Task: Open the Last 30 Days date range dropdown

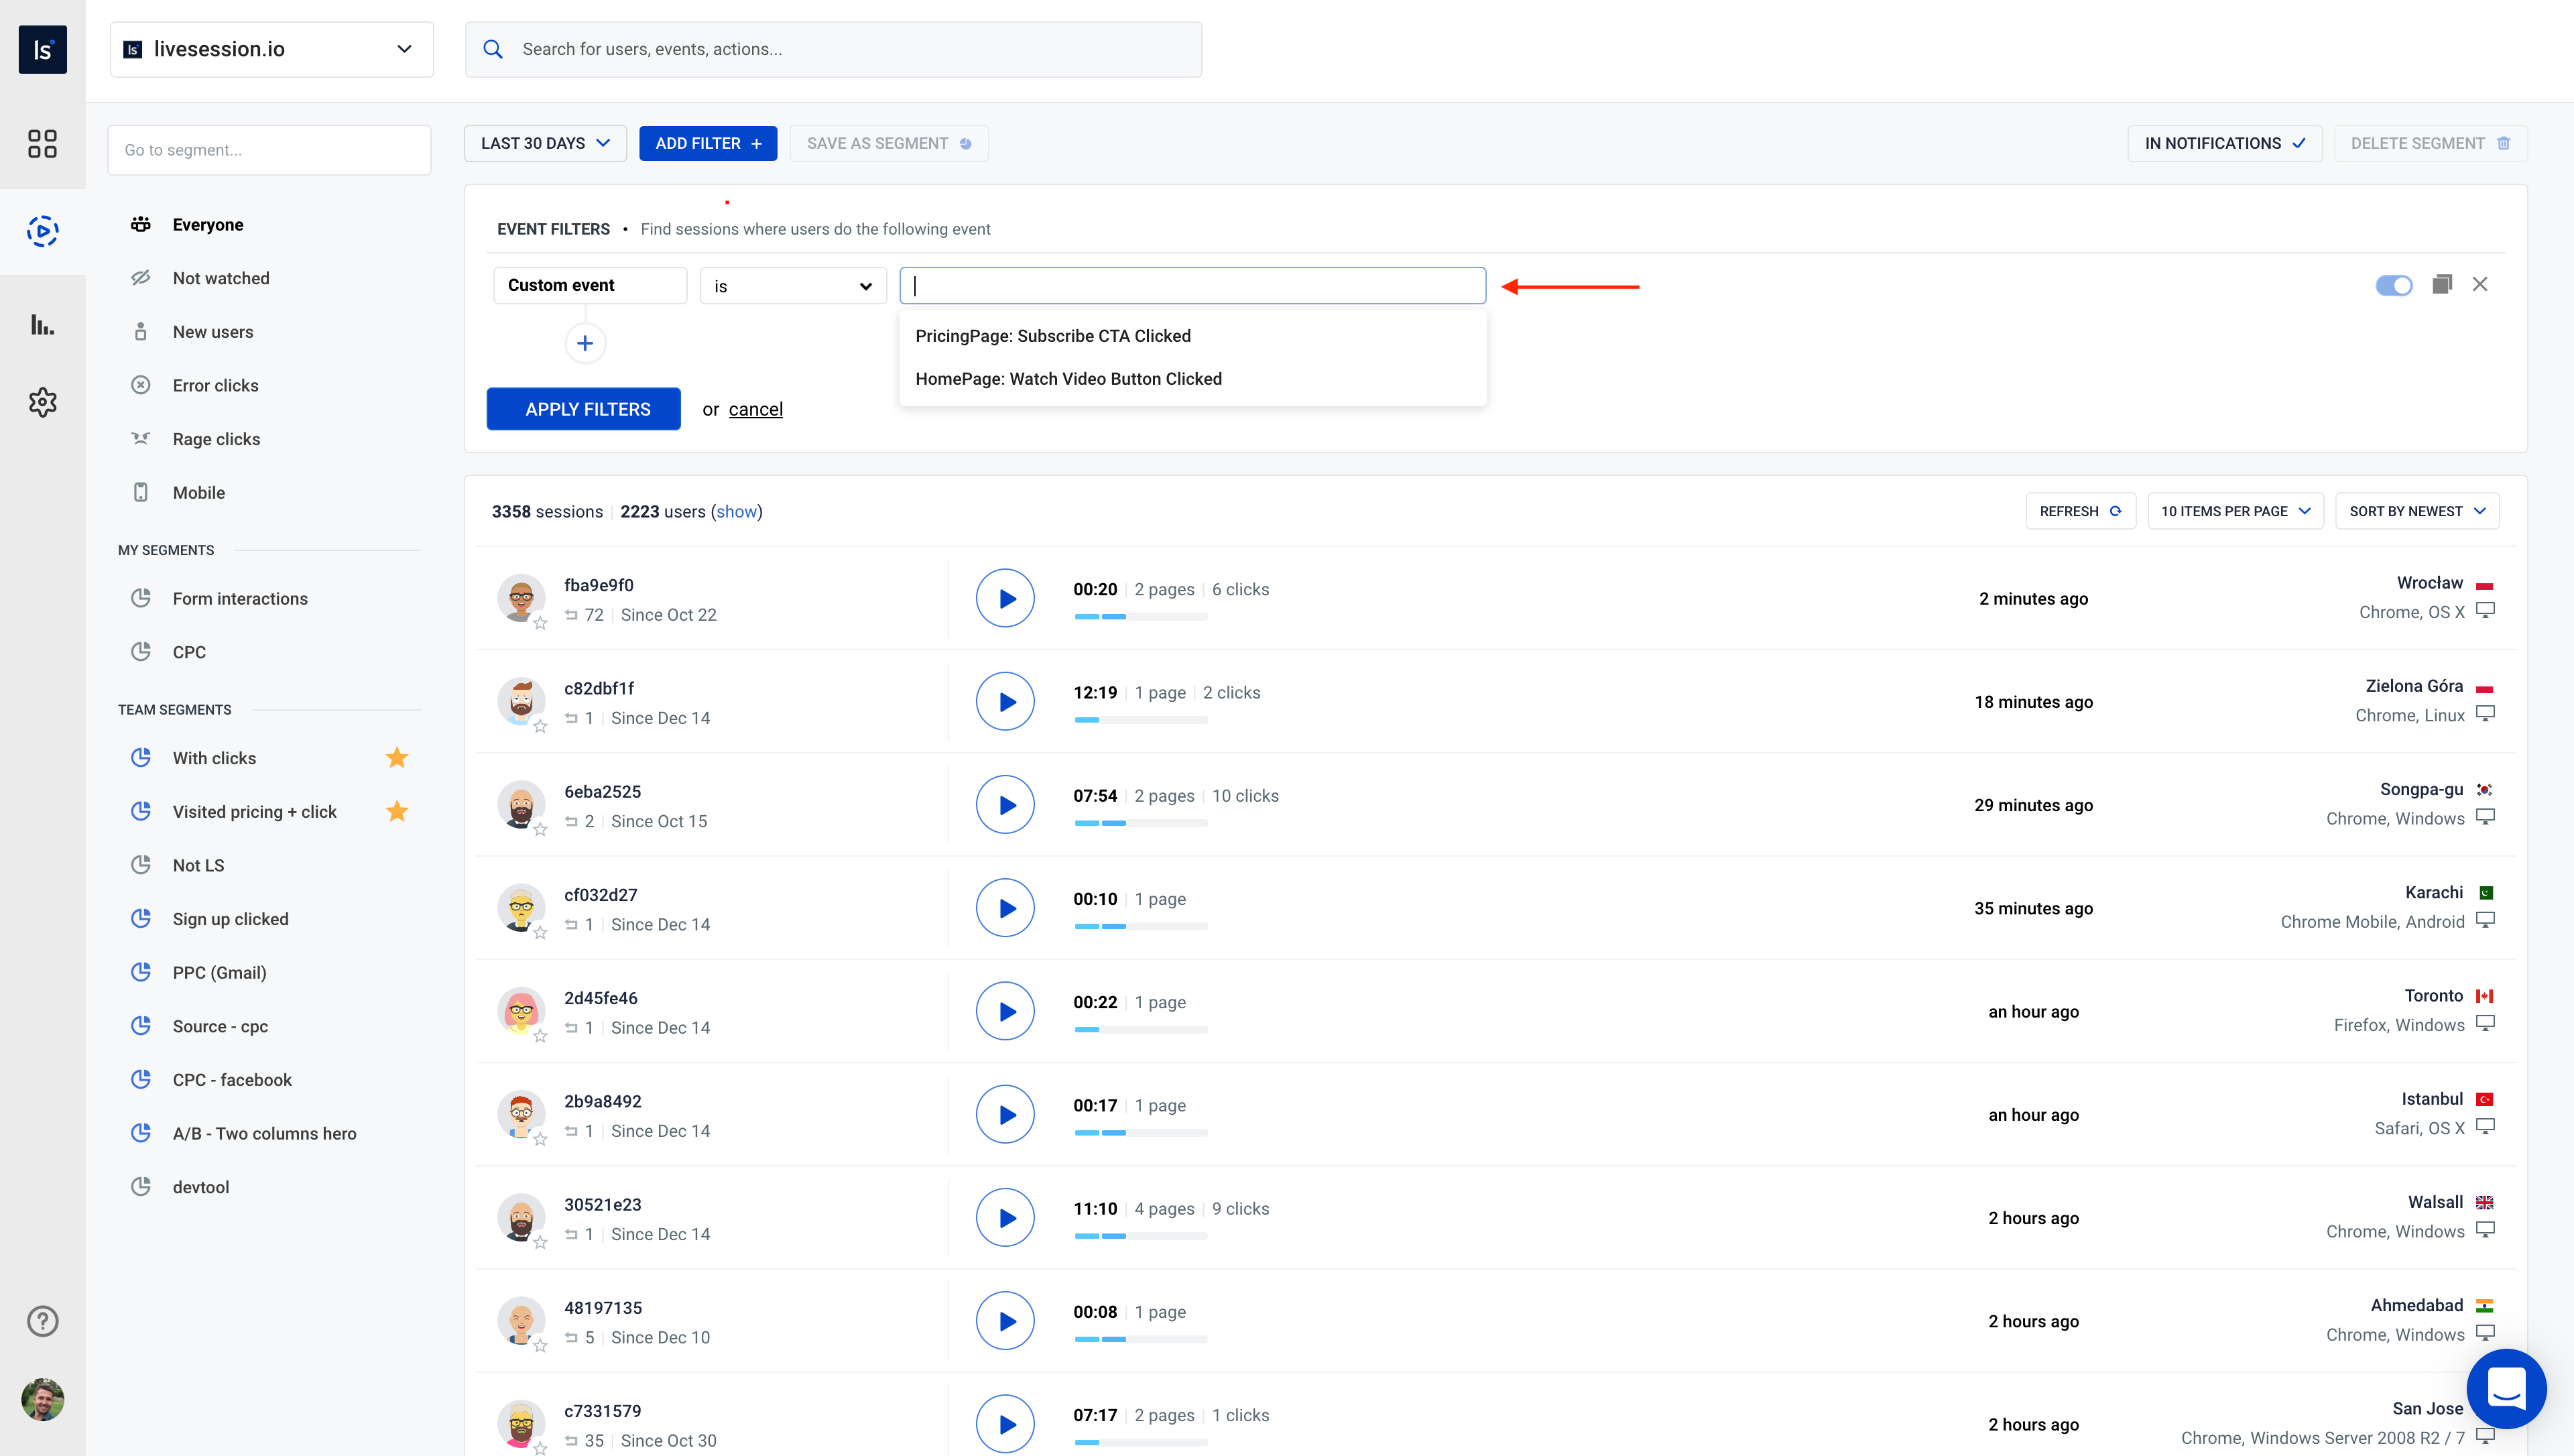Action: pos(545,143)
